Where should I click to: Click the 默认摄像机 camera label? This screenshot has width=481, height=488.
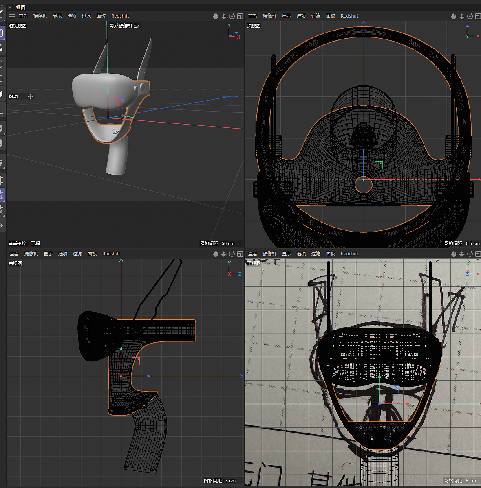tap(121, 26)
